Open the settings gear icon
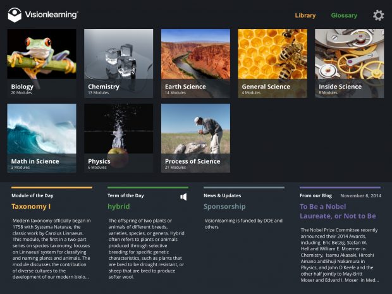Screen dimensions: 392x294 pyautogui.click(x=378, y=15)
